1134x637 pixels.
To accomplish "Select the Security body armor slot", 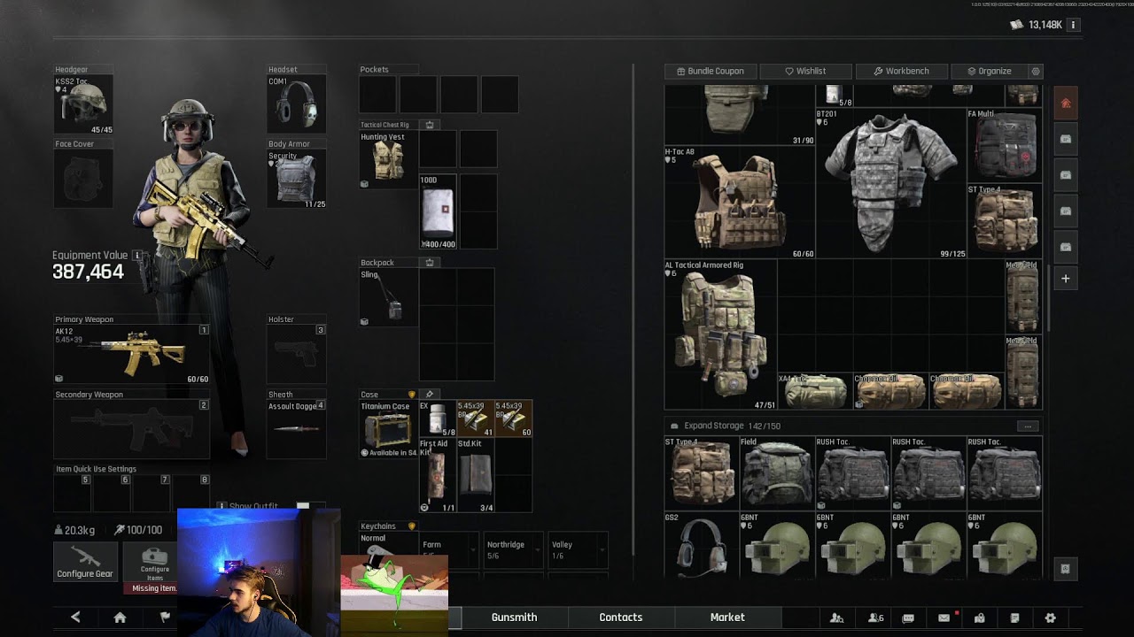I will coord(297,180).
